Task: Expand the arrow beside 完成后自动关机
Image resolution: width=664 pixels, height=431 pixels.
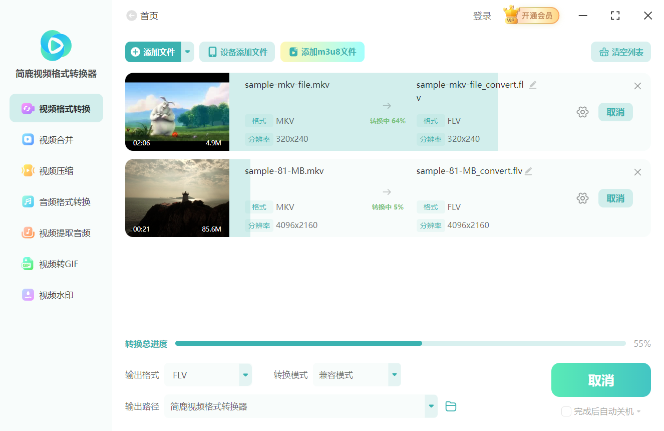Action: tap(638, 412)
